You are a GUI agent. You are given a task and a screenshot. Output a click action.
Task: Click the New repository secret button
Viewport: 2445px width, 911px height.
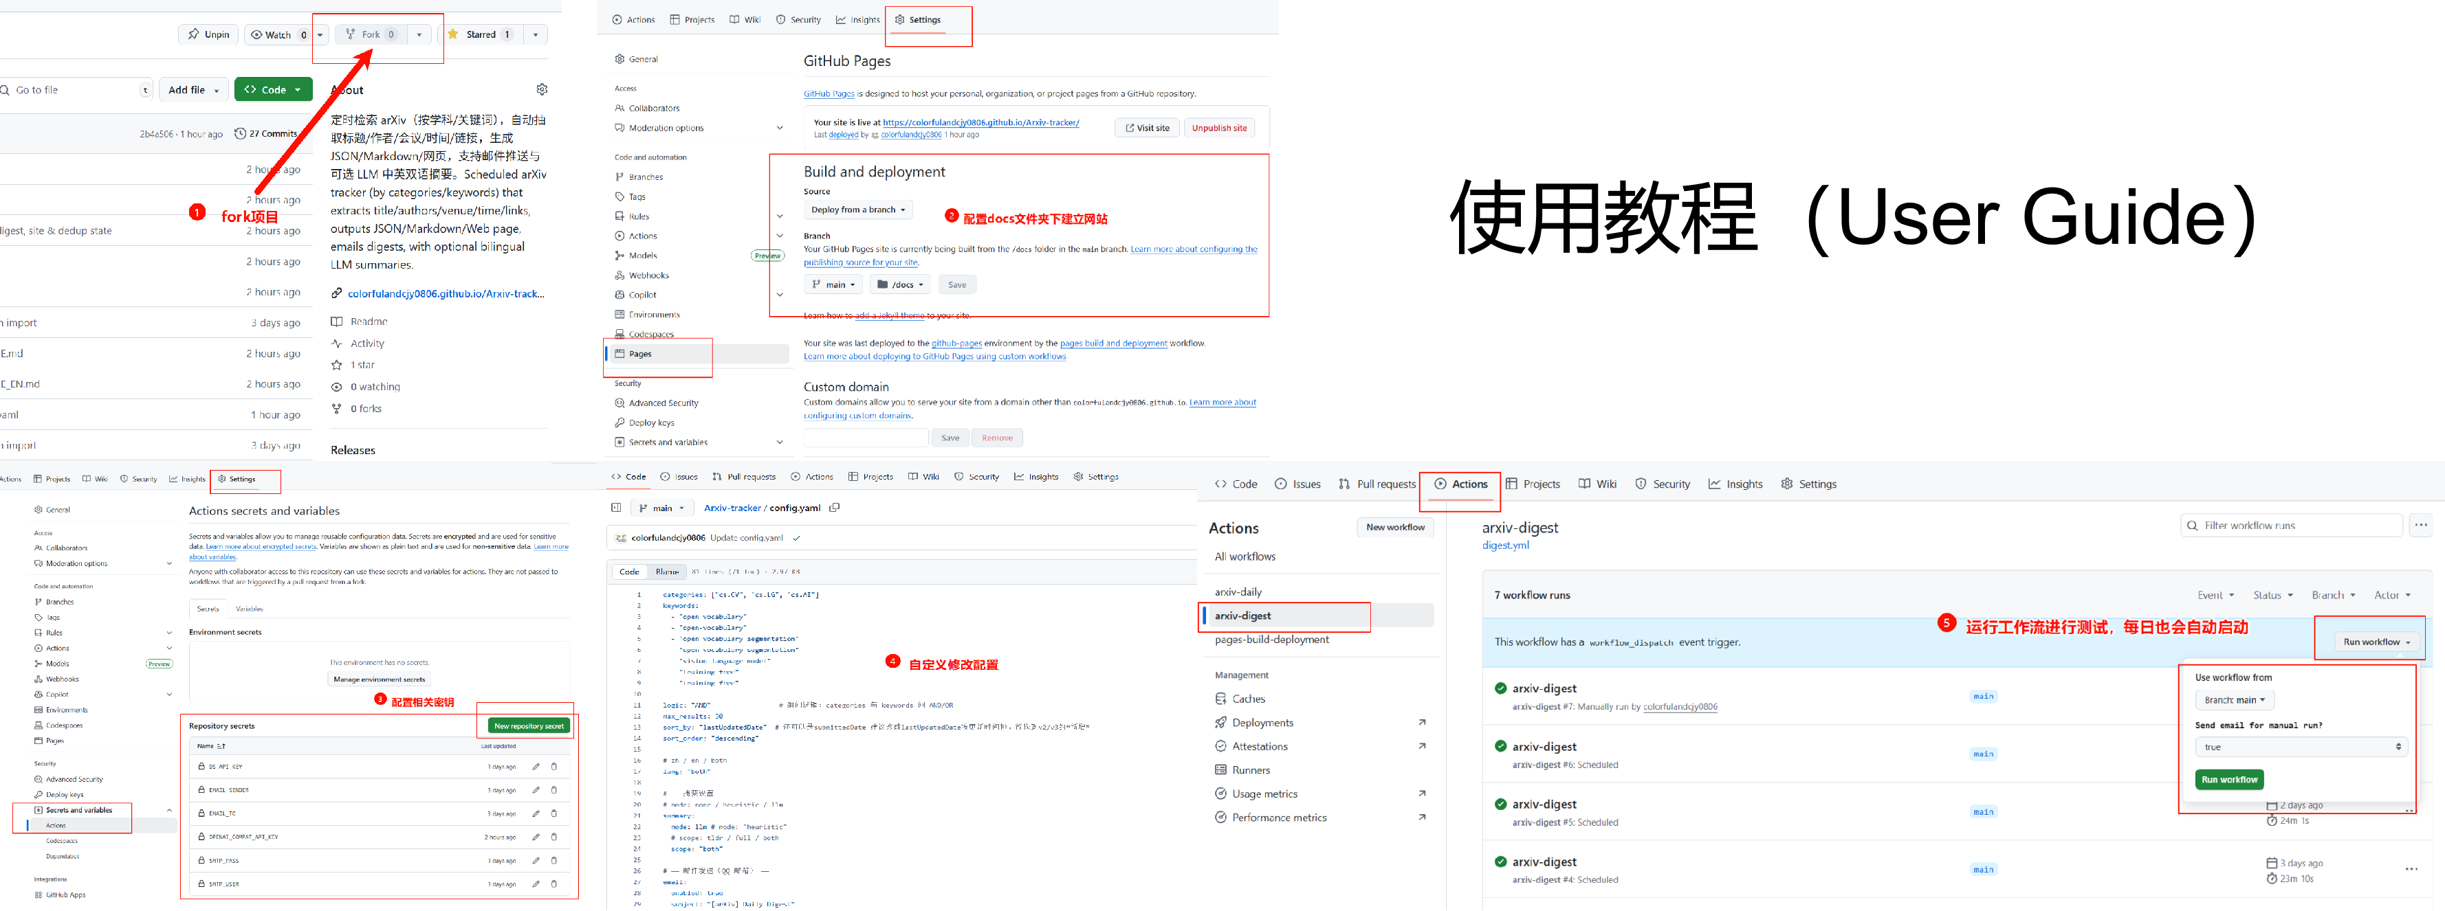(x=529, y=726)
